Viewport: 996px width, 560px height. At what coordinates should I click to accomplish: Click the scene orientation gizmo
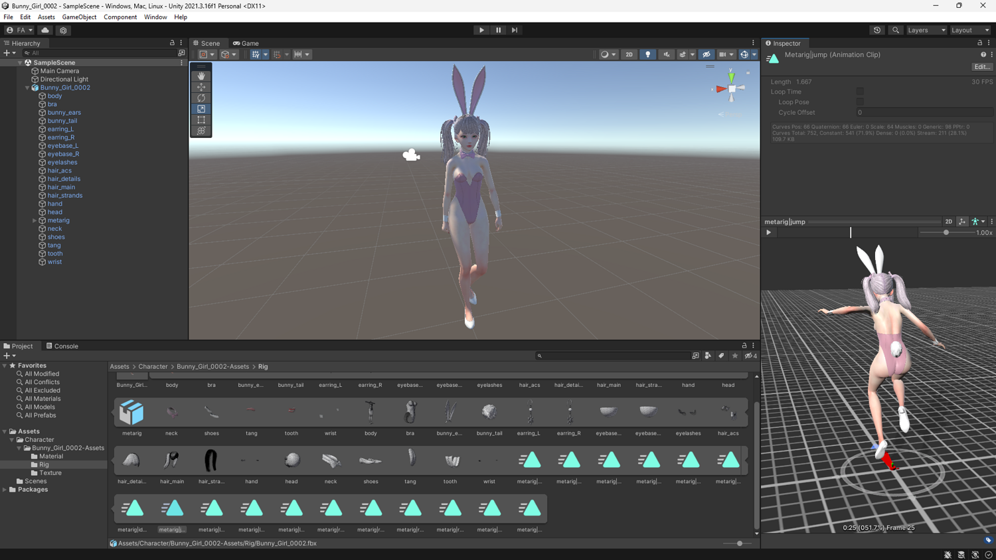coord(732,88)
